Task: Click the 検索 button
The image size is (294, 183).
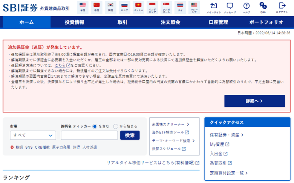Action: (130, 135)
